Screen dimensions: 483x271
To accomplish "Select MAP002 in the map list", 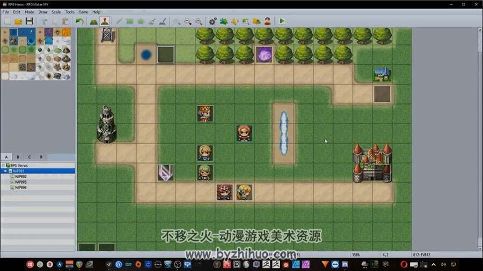I will pos(38,176).
